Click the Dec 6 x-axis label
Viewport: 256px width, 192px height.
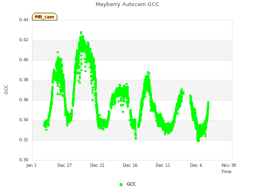196,165
